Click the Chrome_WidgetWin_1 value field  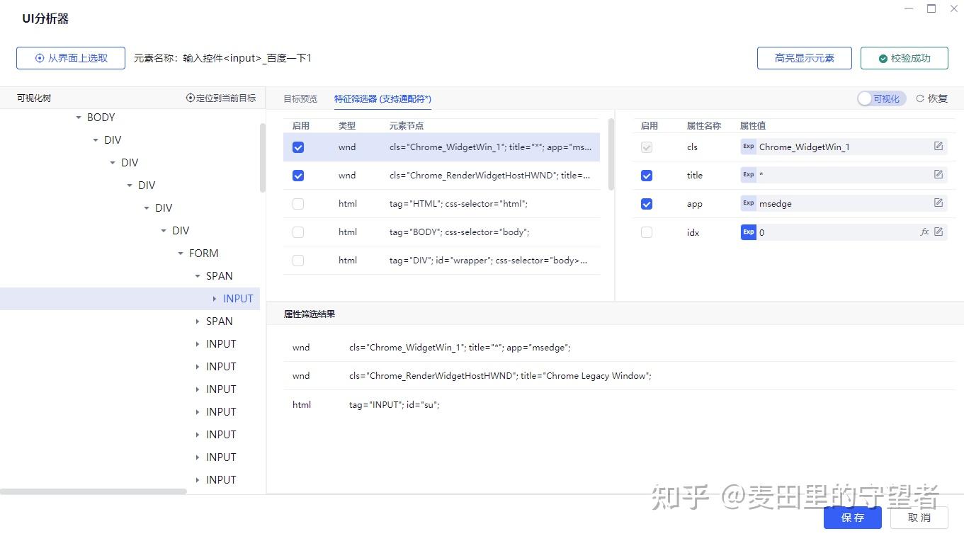(844, 147)
